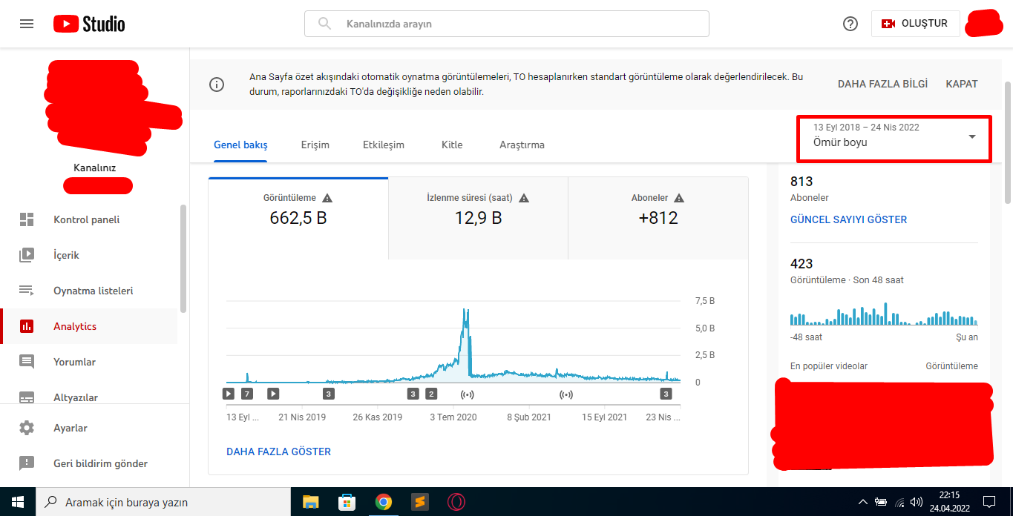
Task: Select the Aboneler +812 metric card
Action: pos(658,218)
